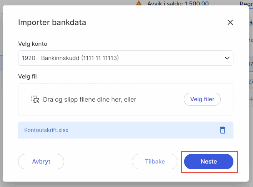Close the Importer bankdata dialog
253x187 pixels.
click(230, 22)
